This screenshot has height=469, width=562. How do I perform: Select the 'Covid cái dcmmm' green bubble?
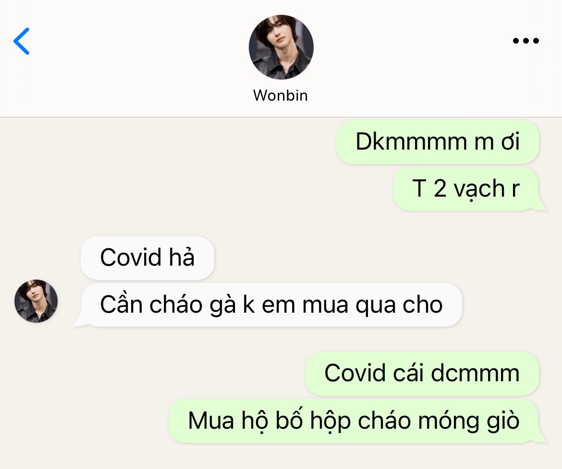pos(422,374)
